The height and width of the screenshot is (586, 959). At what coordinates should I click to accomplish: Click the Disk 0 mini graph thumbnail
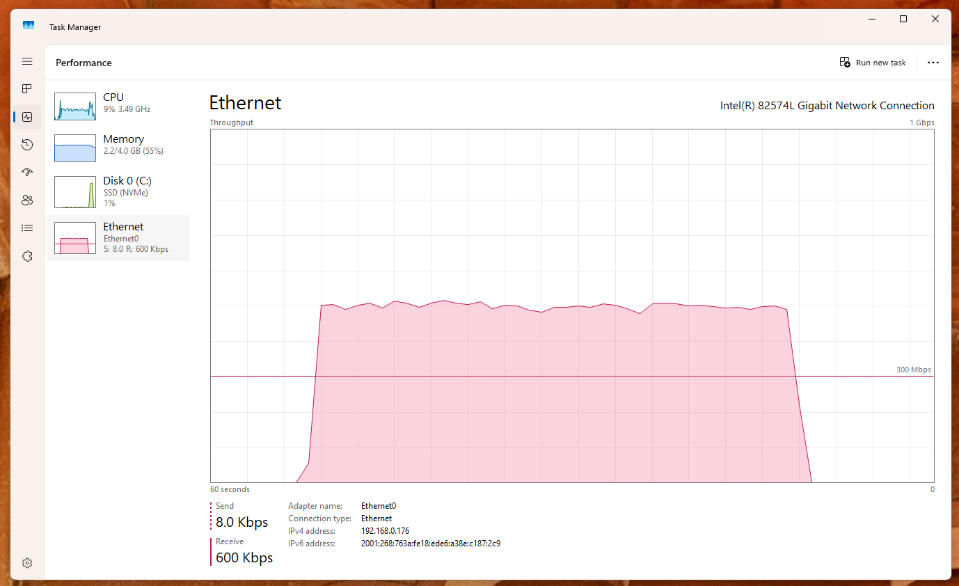coord(75,192)
